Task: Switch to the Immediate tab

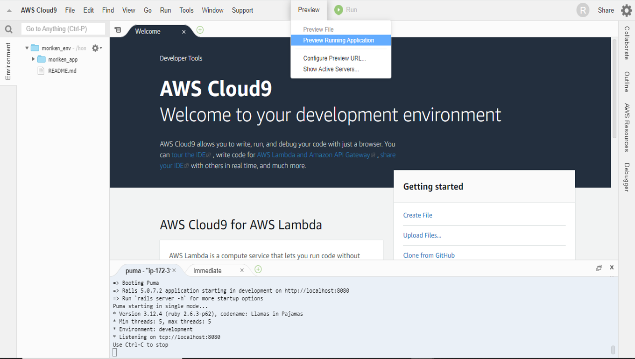Action: point(207,271)
